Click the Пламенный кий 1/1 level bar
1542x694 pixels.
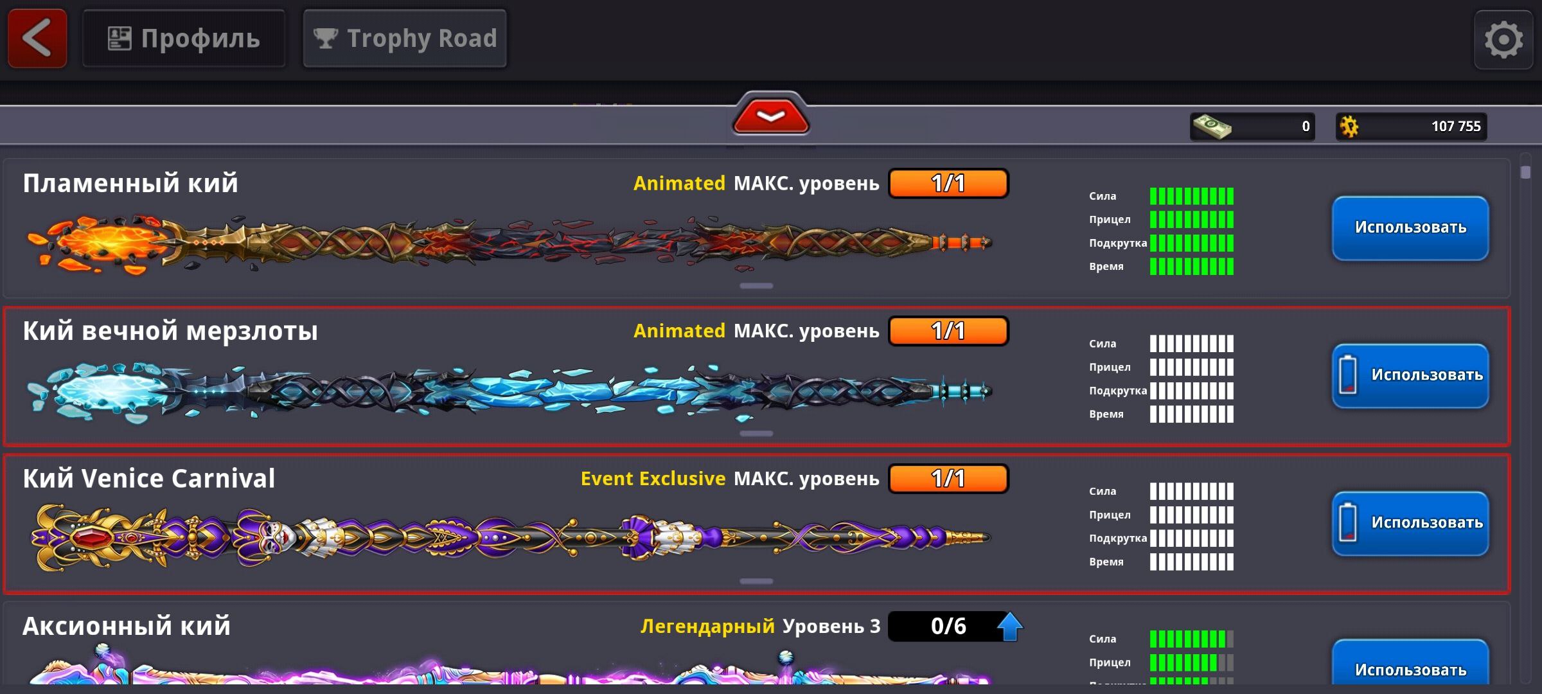948,183
